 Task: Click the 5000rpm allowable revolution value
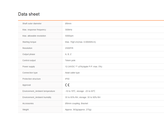tap(69, 36)
